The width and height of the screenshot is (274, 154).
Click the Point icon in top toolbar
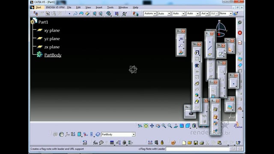click(69, 13)
